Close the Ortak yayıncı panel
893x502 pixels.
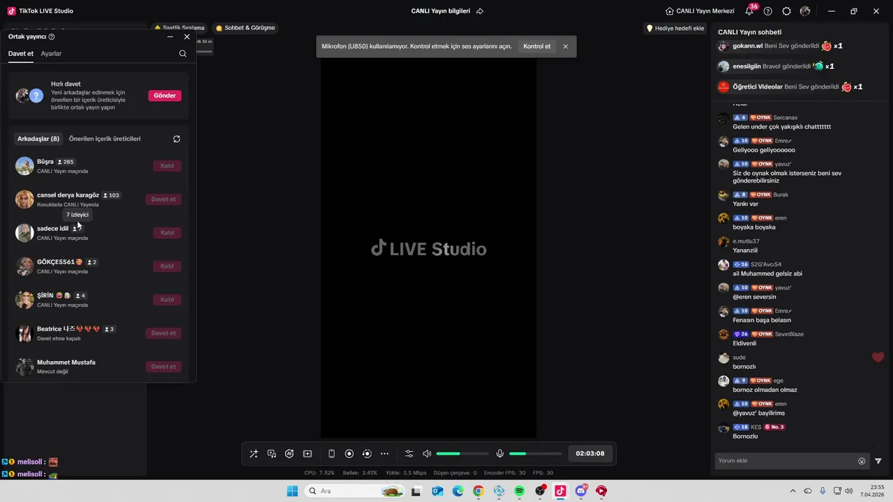(187, 37)
